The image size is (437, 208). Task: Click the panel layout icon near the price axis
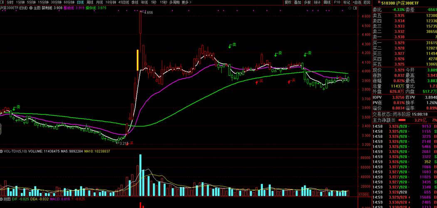[355, 8]
